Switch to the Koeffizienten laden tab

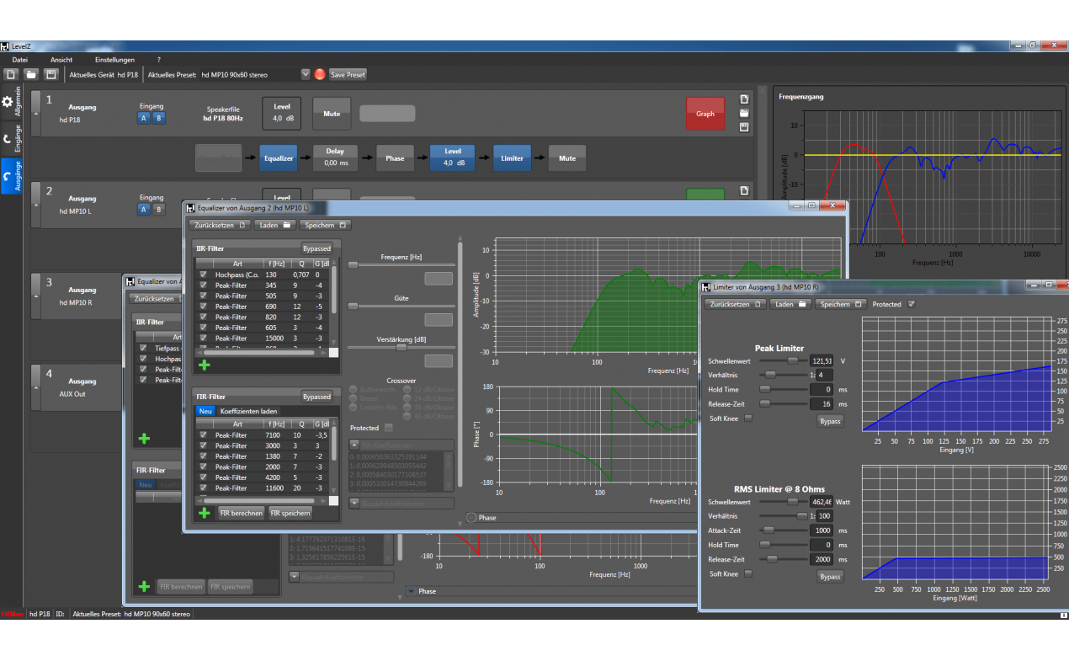(248, 411)
